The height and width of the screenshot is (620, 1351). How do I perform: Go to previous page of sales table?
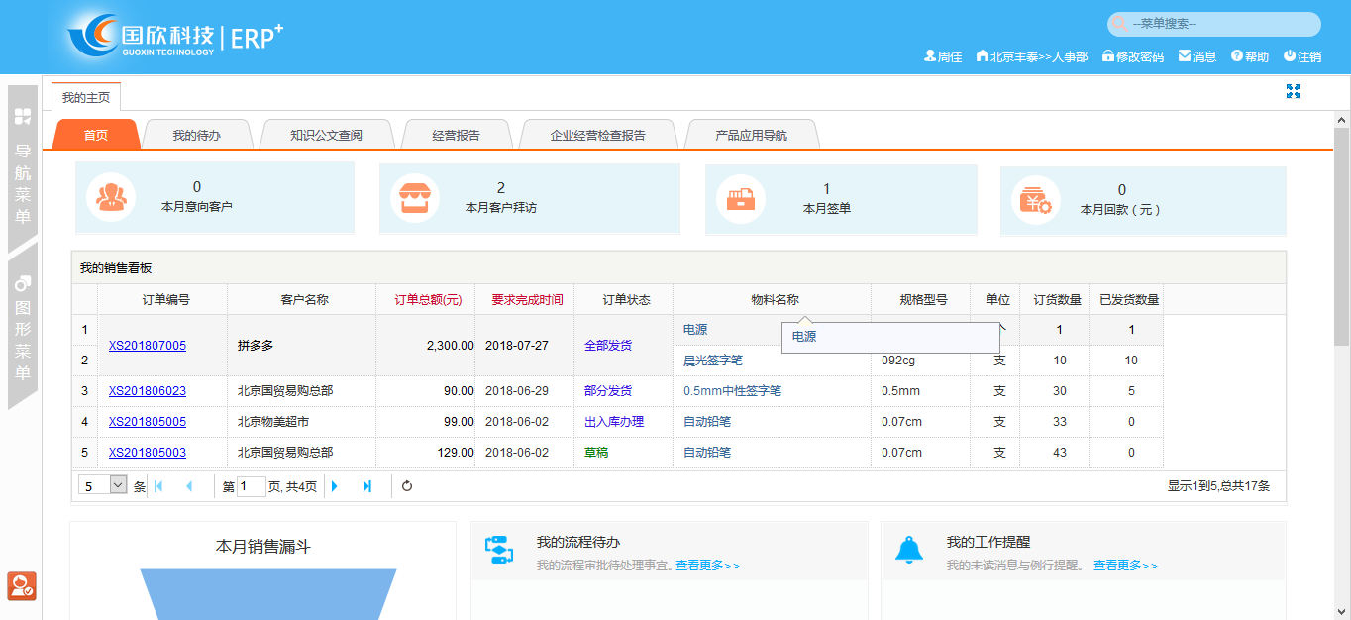(x=189, y=486)
